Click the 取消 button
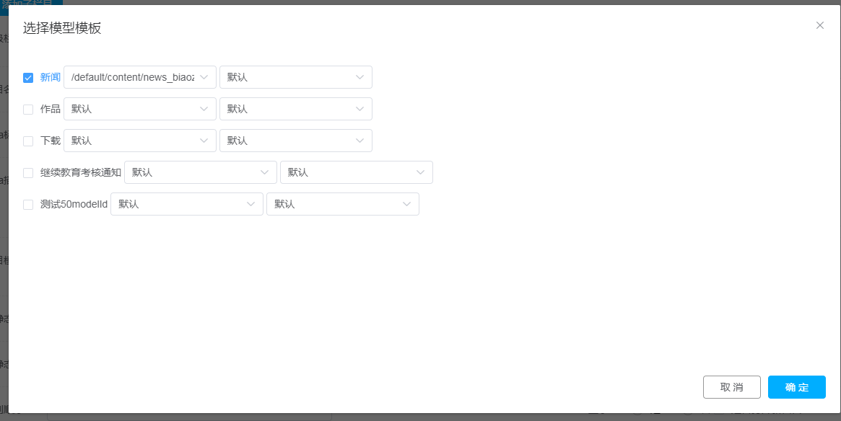The width and height of the screenshot is (841, 421). [x=731, y=387]
